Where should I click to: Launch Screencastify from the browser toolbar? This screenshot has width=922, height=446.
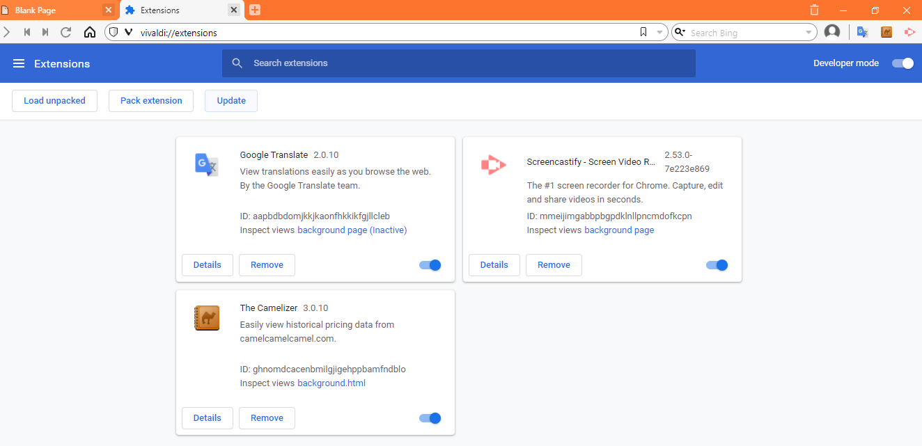pyautogui.click(x=910, y=32)
